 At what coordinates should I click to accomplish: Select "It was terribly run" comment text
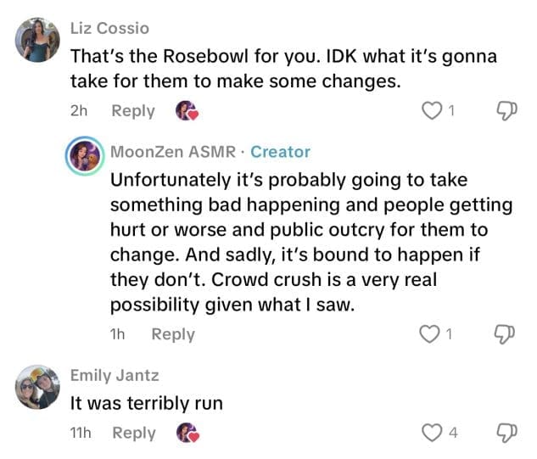[146, 403]
